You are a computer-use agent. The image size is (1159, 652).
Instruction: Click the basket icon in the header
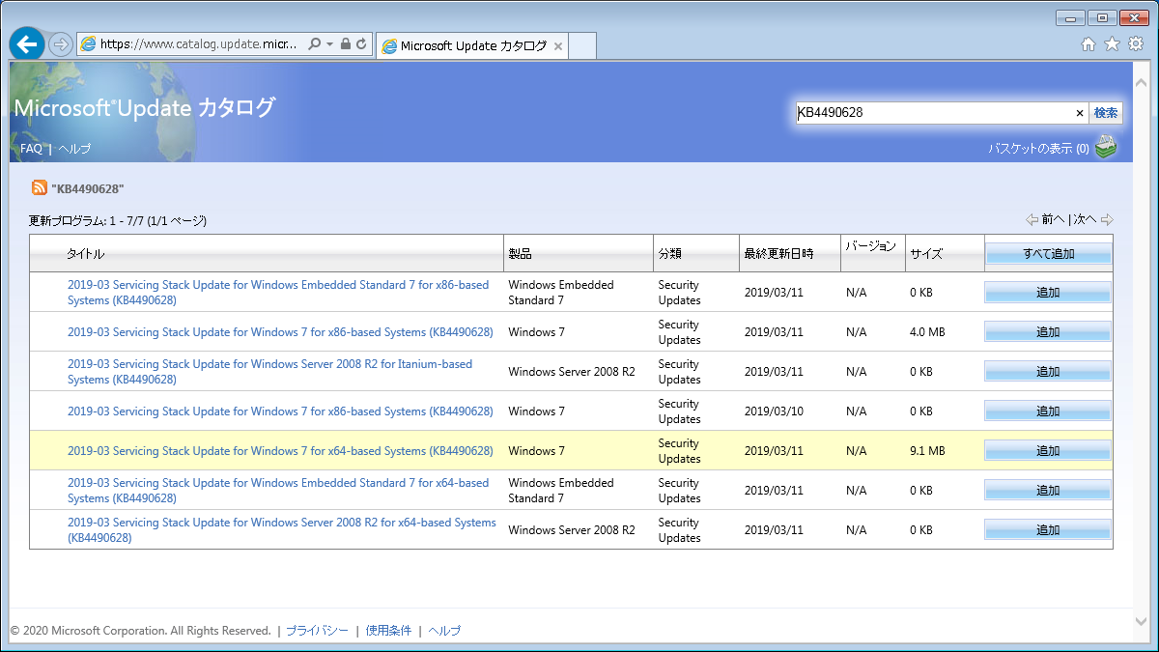(x=1106, y=147)
